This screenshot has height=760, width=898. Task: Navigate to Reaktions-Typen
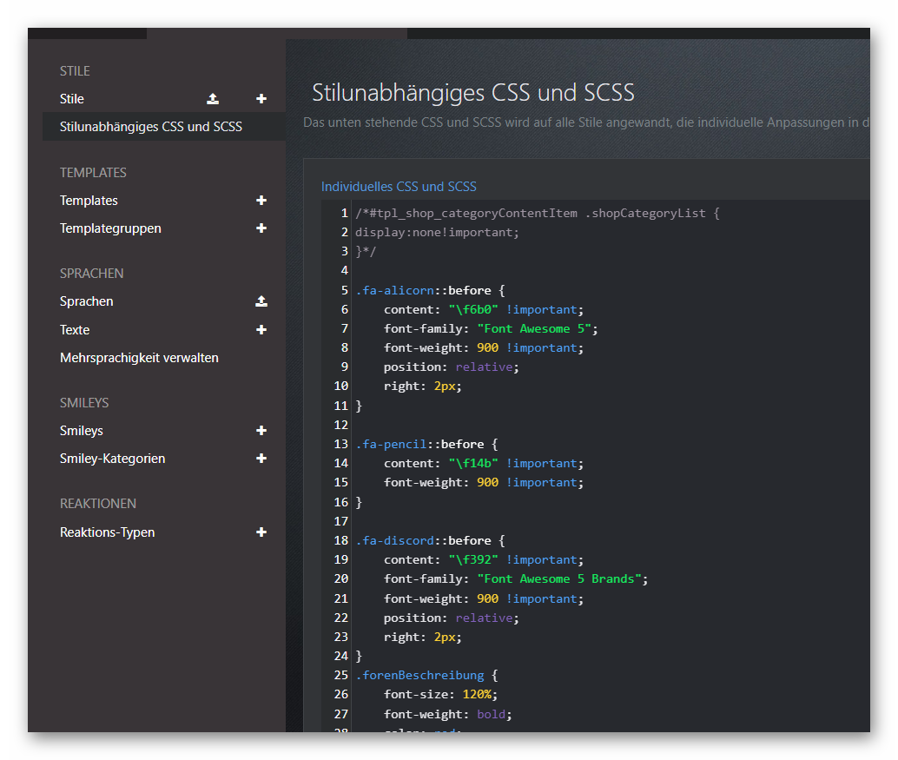pyautogui.click(x=107, y=532)
